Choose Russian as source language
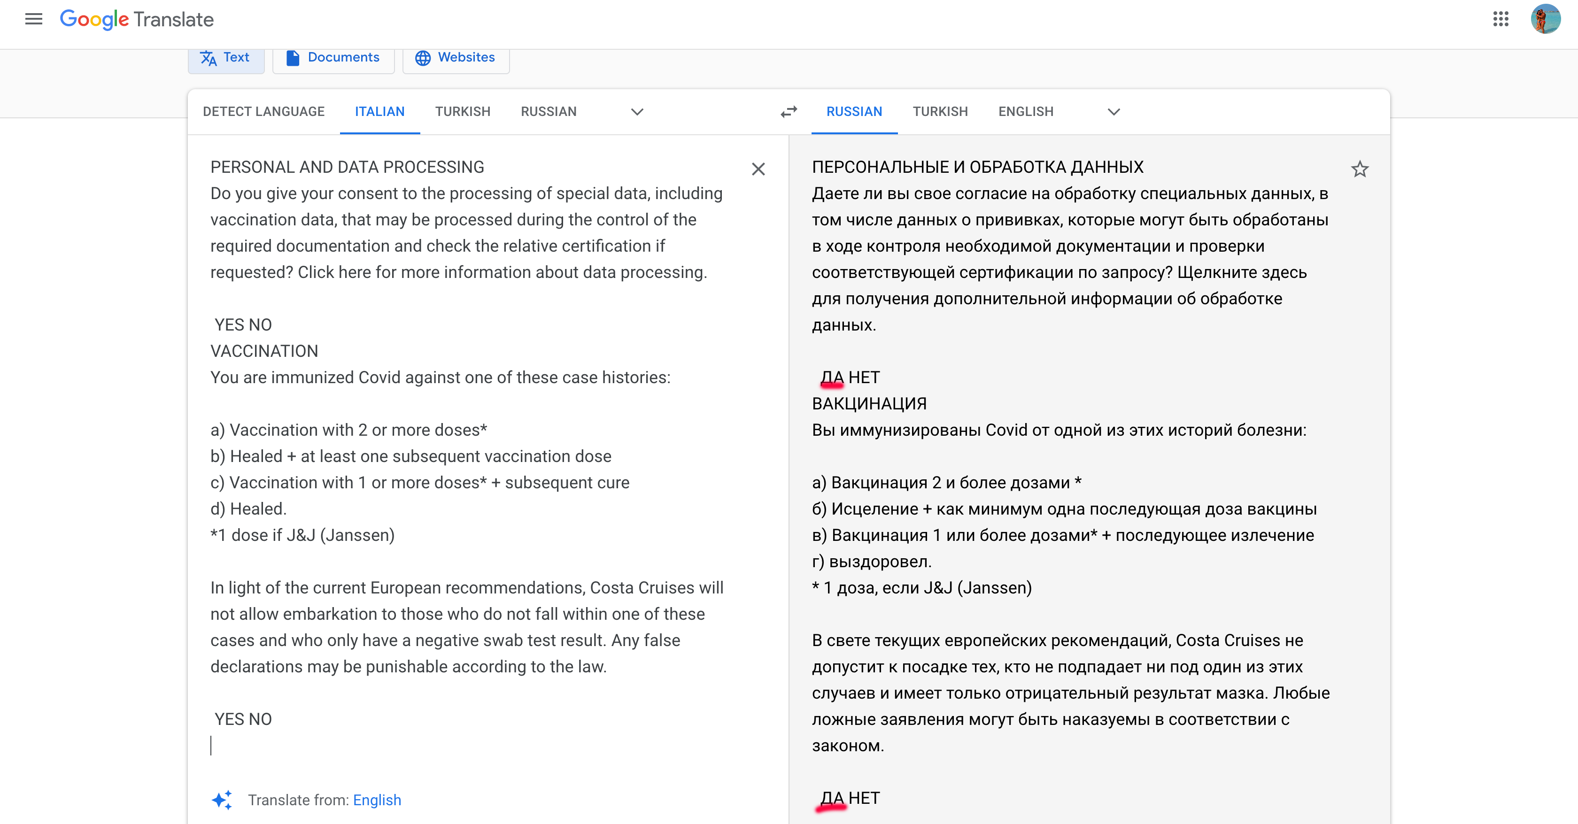Screen dimensions: 1578x824 549,111
